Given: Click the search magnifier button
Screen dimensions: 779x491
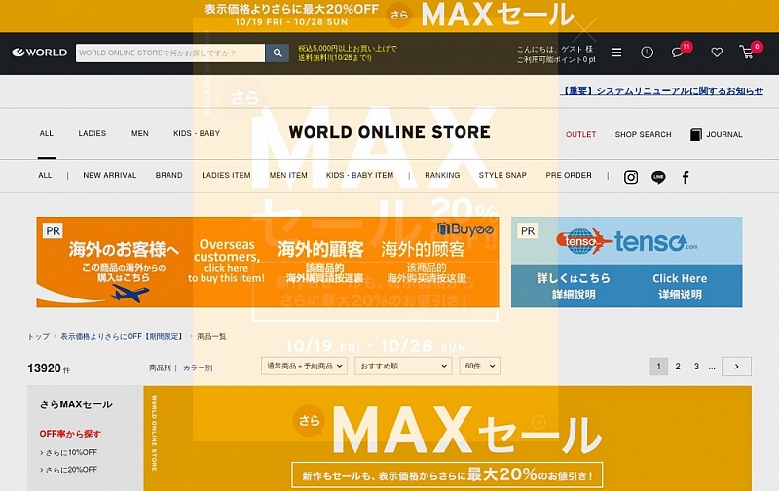Looking at the screenshot, I should [278, 53].
